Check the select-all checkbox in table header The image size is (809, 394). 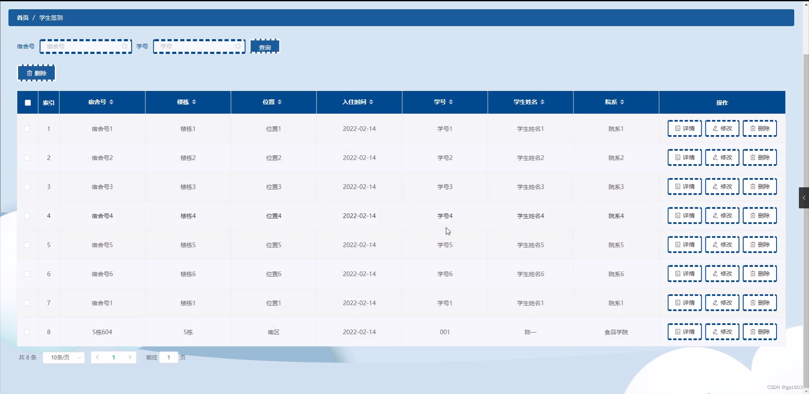[27, 103]
